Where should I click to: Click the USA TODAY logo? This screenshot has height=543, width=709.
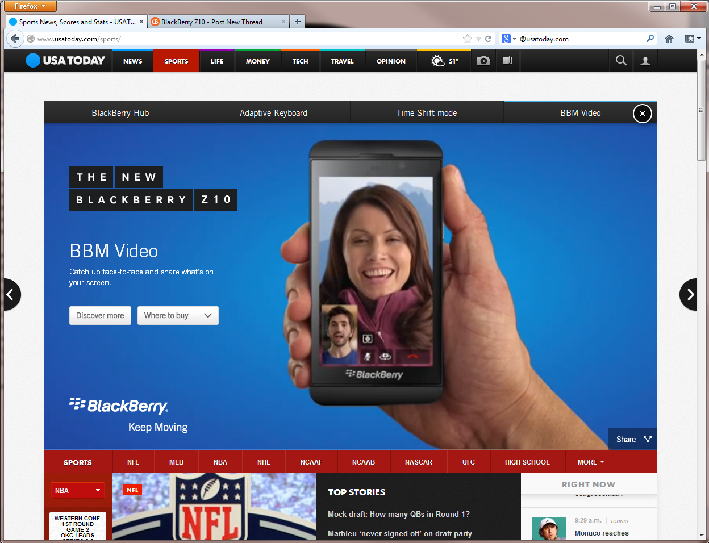click(x=65, y=60)
